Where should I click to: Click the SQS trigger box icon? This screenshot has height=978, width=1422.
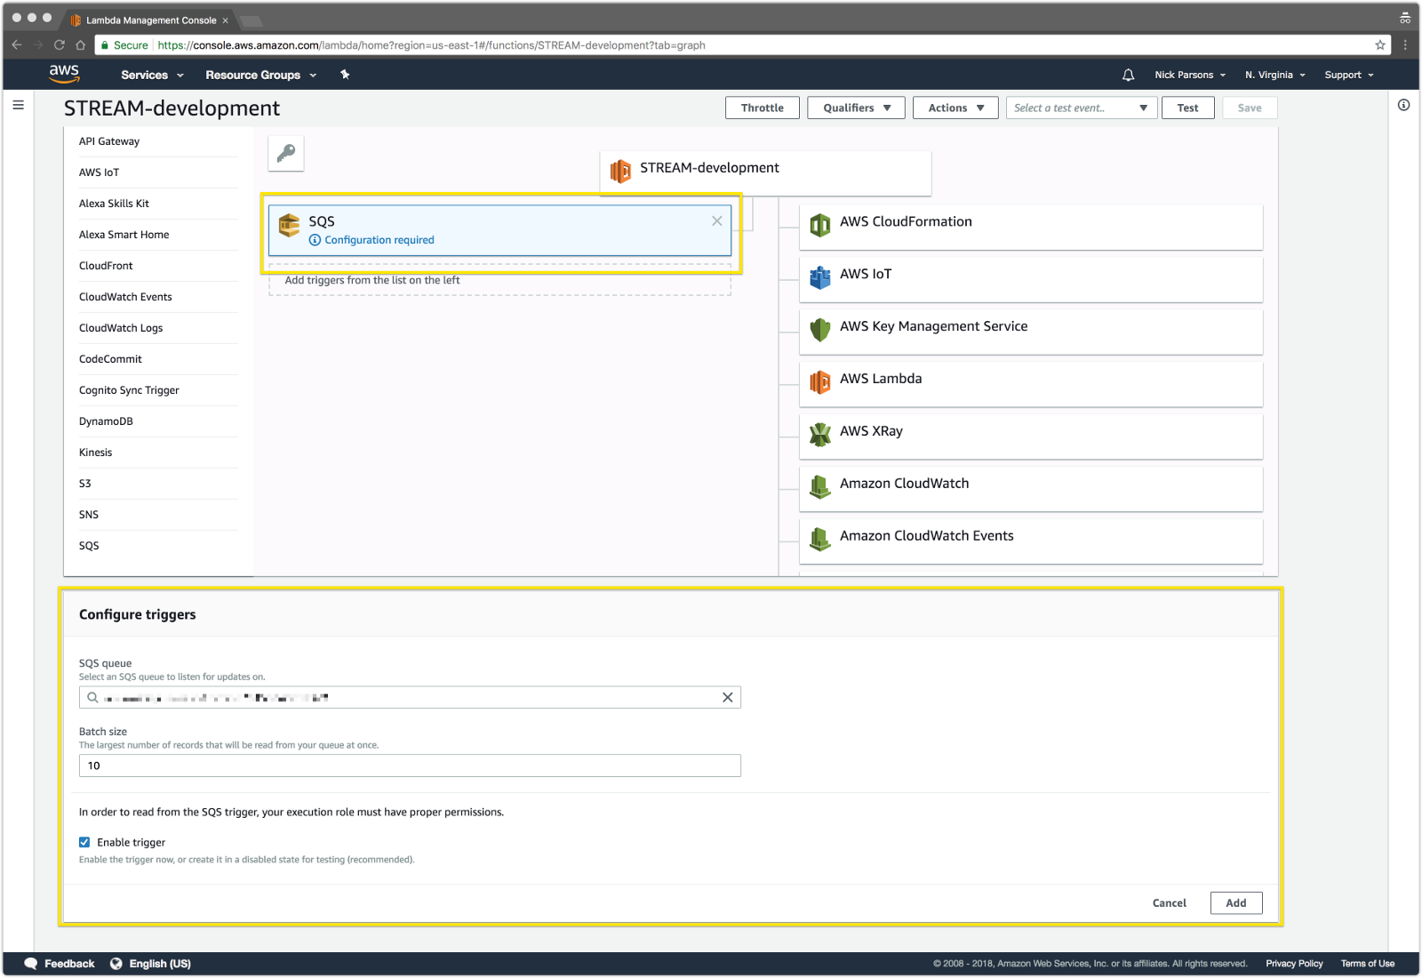[289, 225]
